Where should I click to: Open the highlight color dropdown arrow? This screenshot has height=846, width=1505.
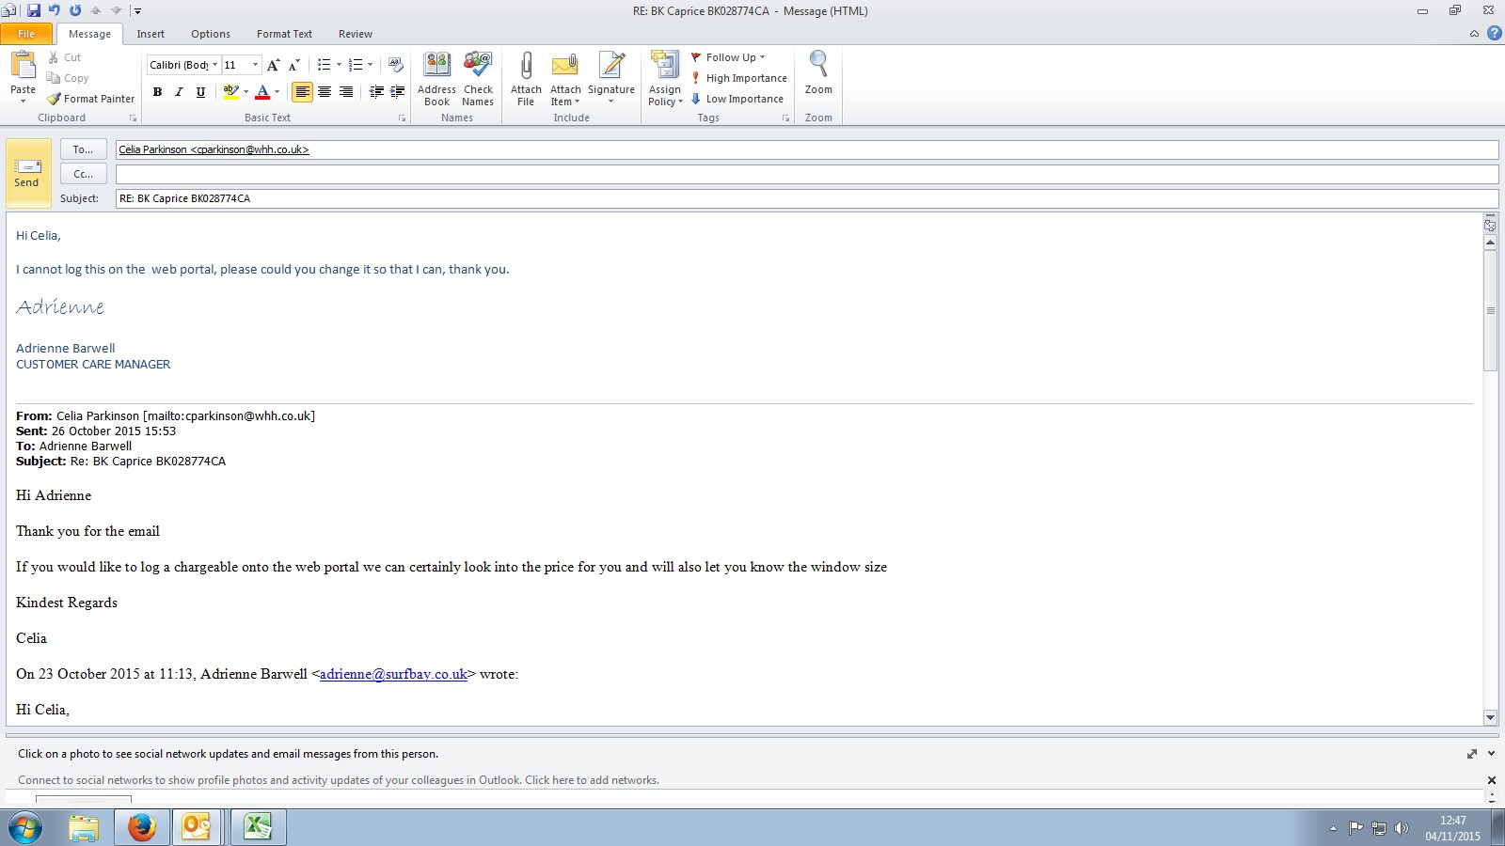[246, 92]
